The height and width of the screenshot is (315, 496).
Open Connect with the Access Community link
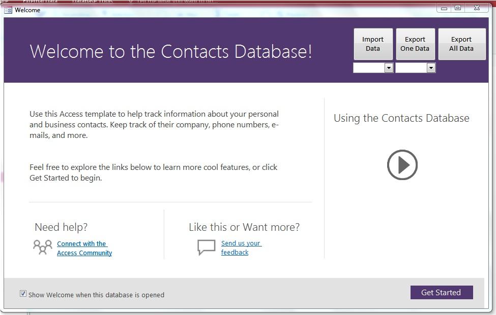tap(84, 248)
